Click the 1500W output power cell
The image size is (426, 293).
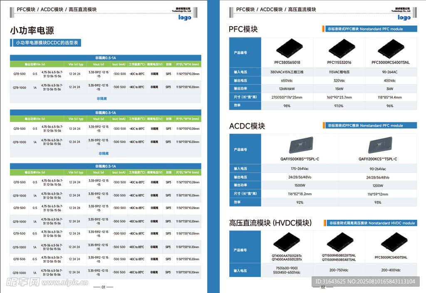pyautogui.click(x=300, y=185)
